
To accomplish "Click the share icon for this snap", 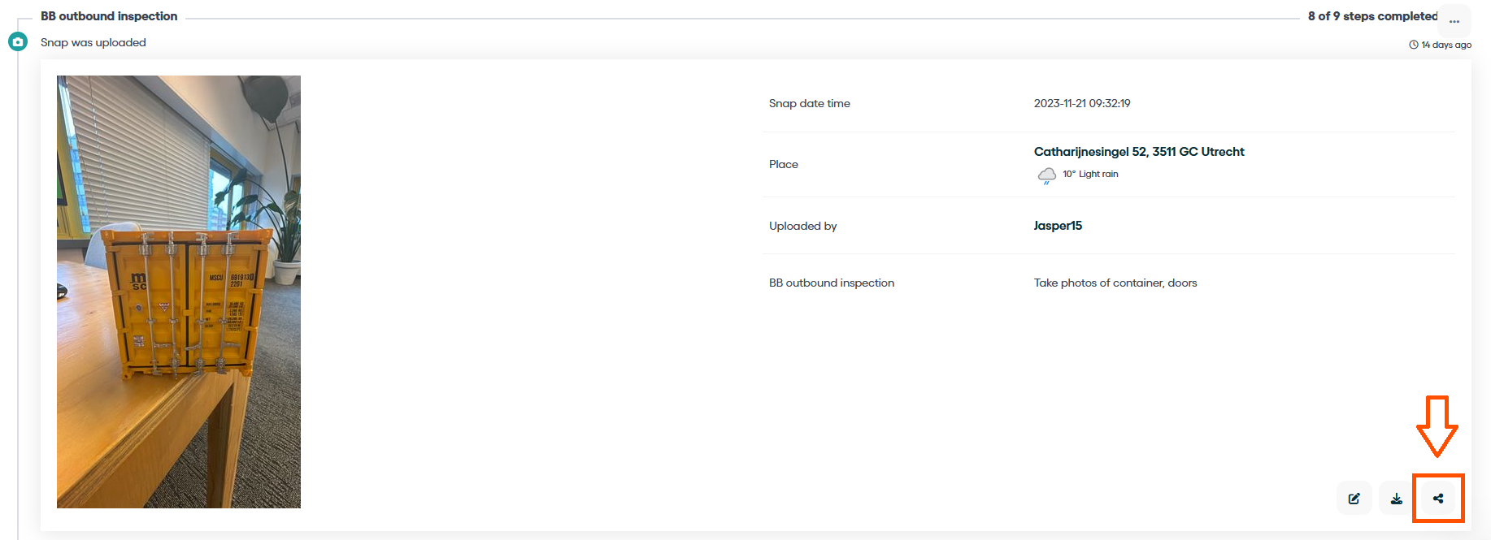I will [x=1437, y=499].
